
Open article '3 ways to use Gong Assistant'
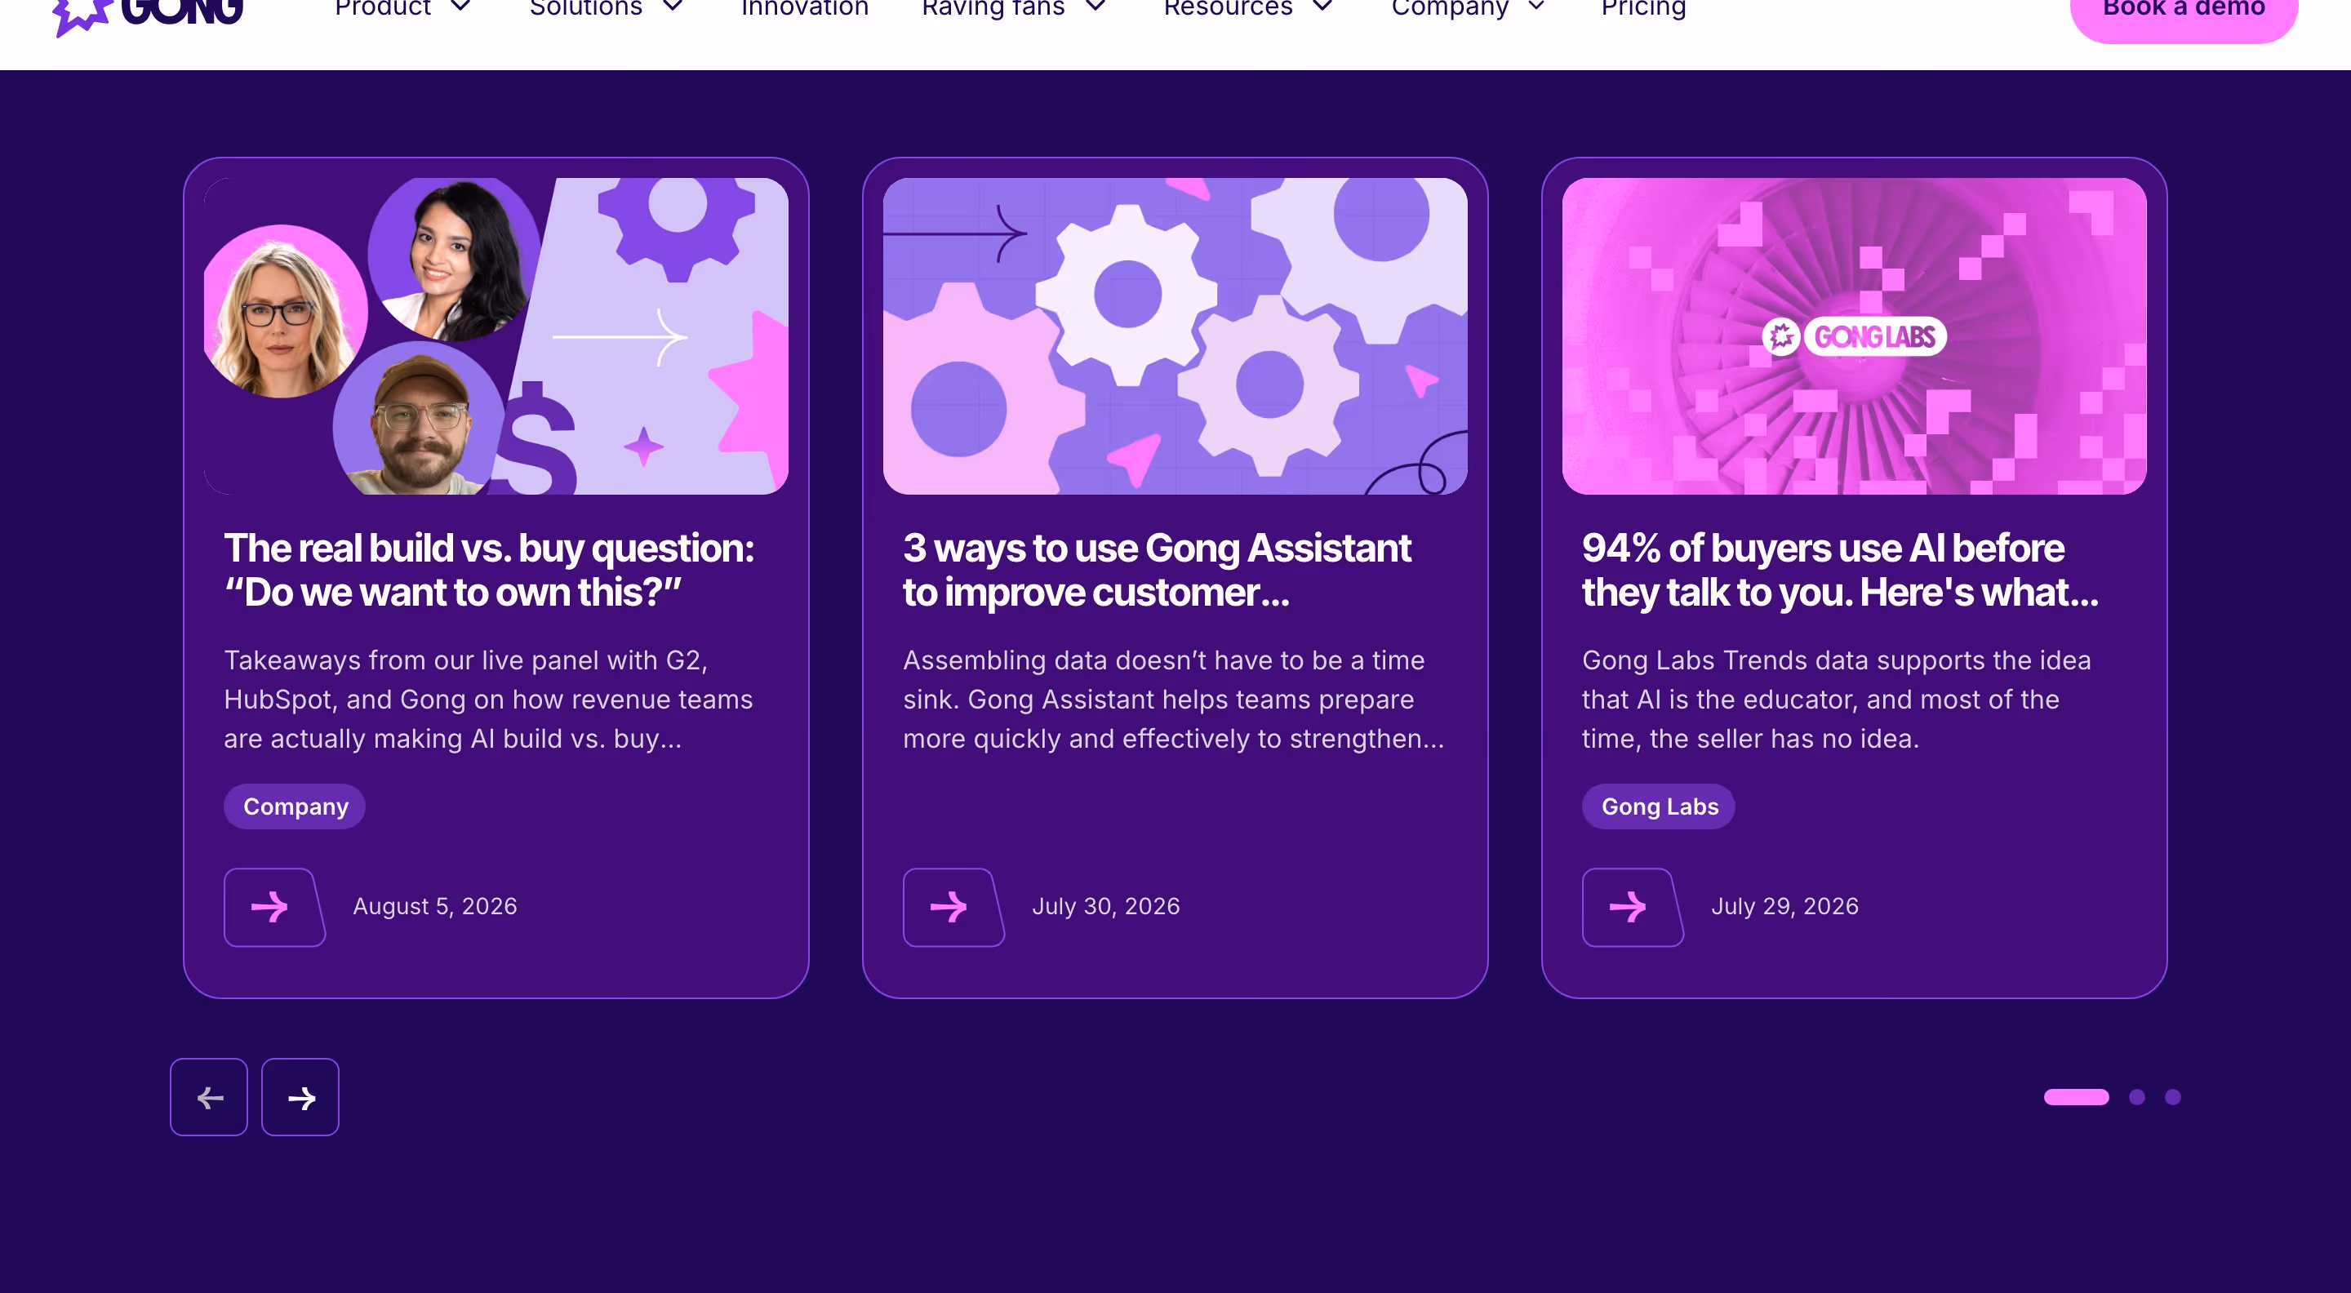point(1158,571)
